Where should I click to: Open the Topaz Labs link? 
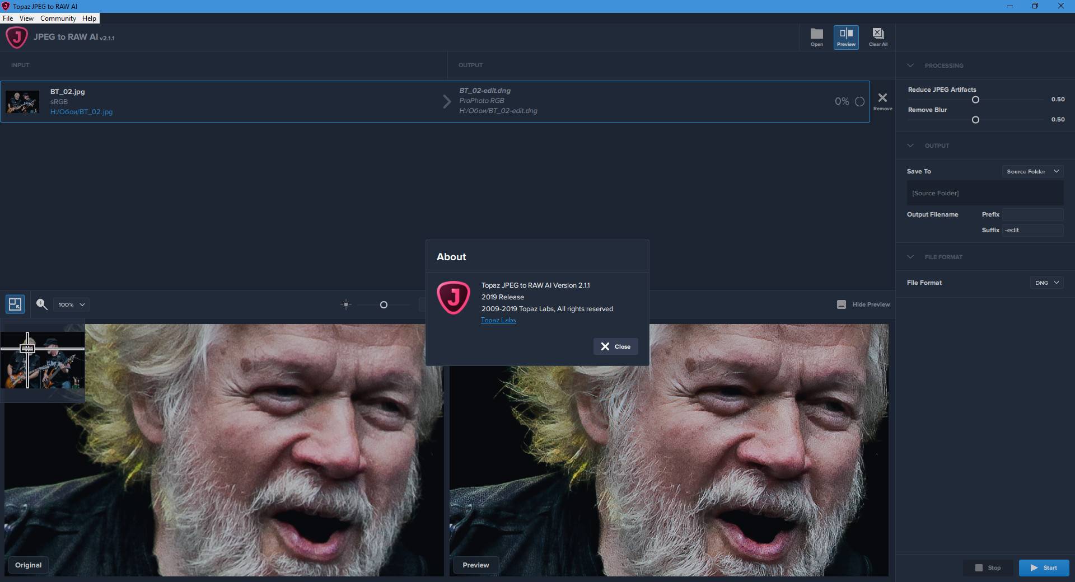(x=498, y=320)
